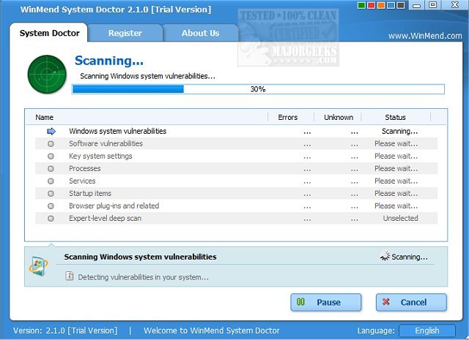Click the status circle beside Expert-level deep scan

coord(51,219)
